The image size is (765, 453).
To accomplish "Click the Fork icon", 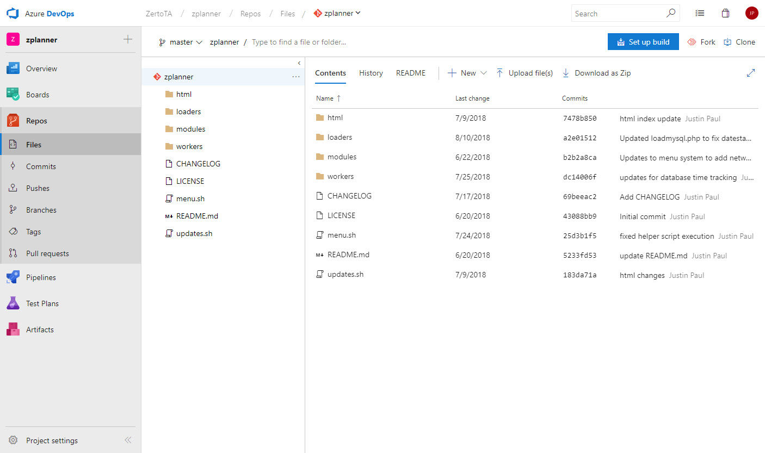I will tap(692, 42).
